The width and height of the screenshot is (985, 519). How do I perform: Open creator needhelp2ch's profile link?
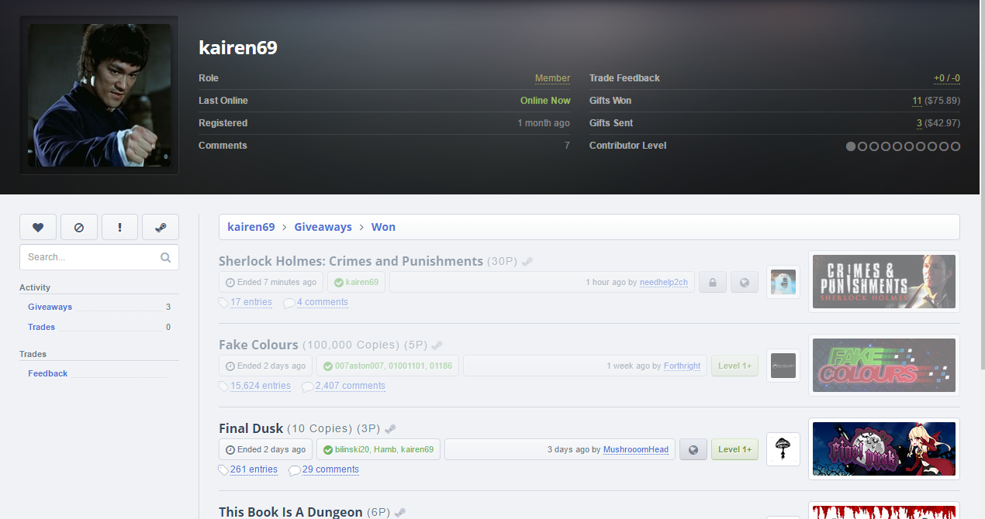pos(664,283)
